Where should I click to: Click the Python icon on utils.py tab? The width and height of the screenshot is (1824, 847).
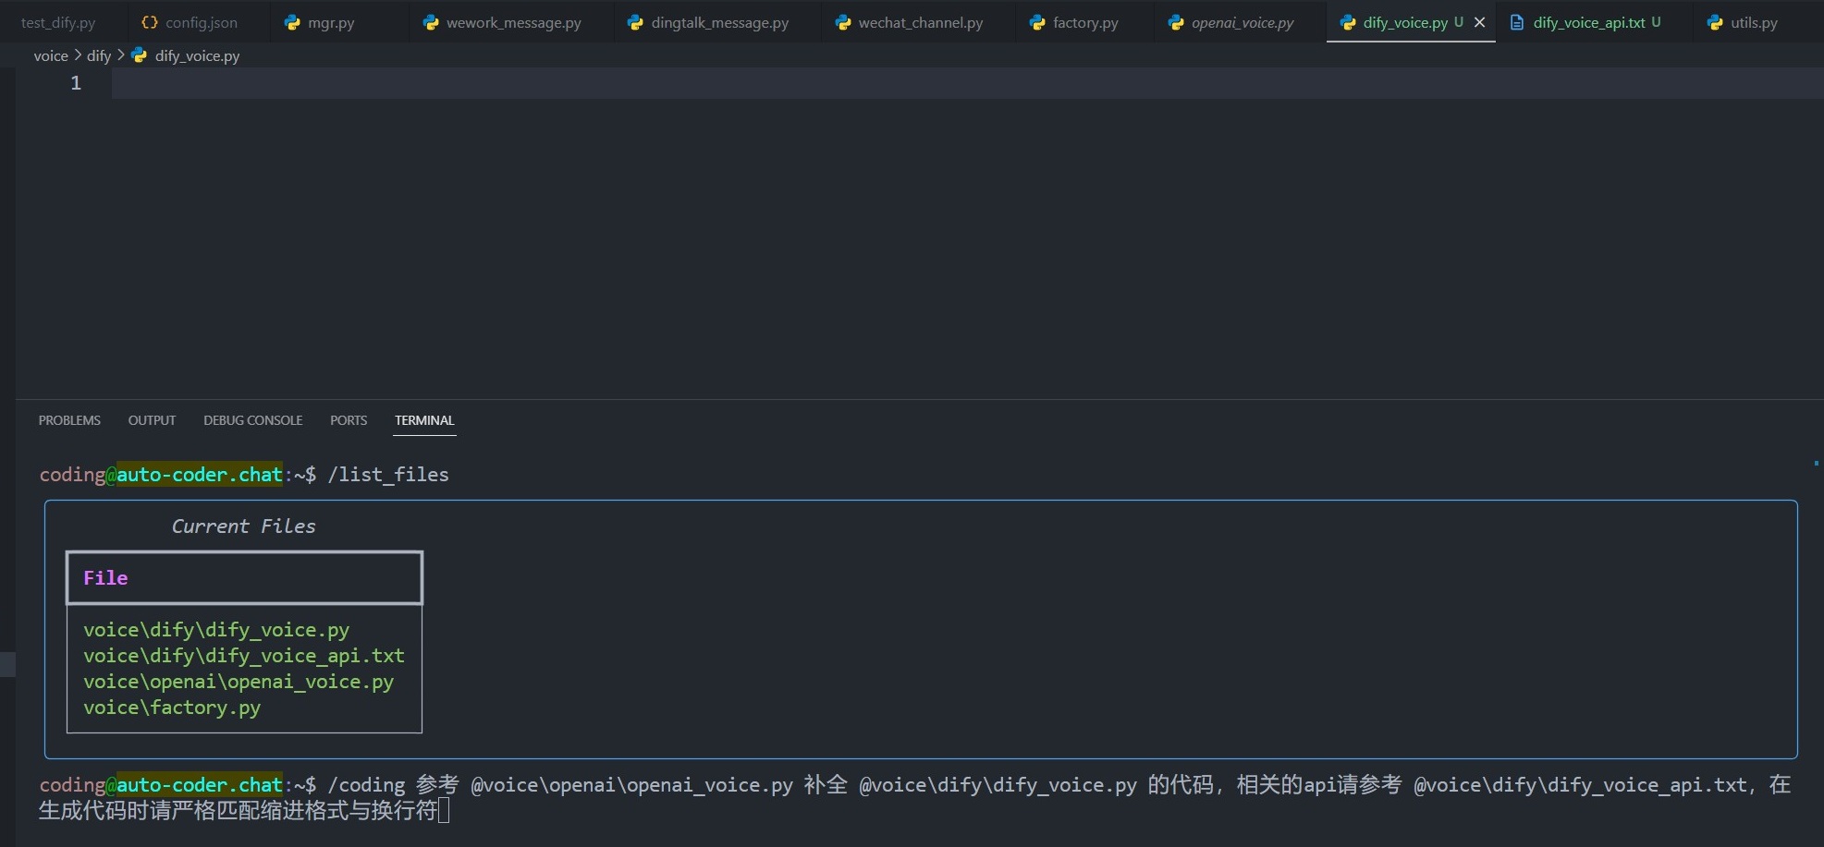pyautogui.click(x=1715, y=22)
